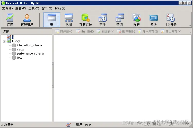Click the test database cylinder icon
The width and height of the screenshot is (193, 128).
coord(14,58)
